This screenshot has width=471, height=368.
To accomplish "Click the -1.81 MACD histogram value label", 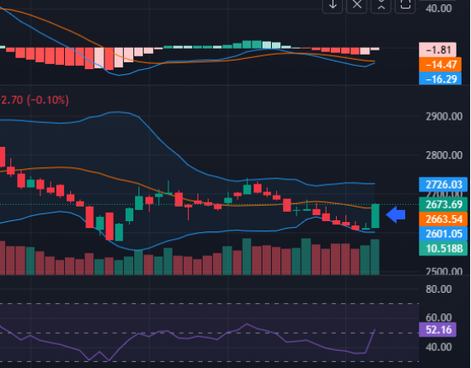I will pyautogui.click(x=438, y=50).
